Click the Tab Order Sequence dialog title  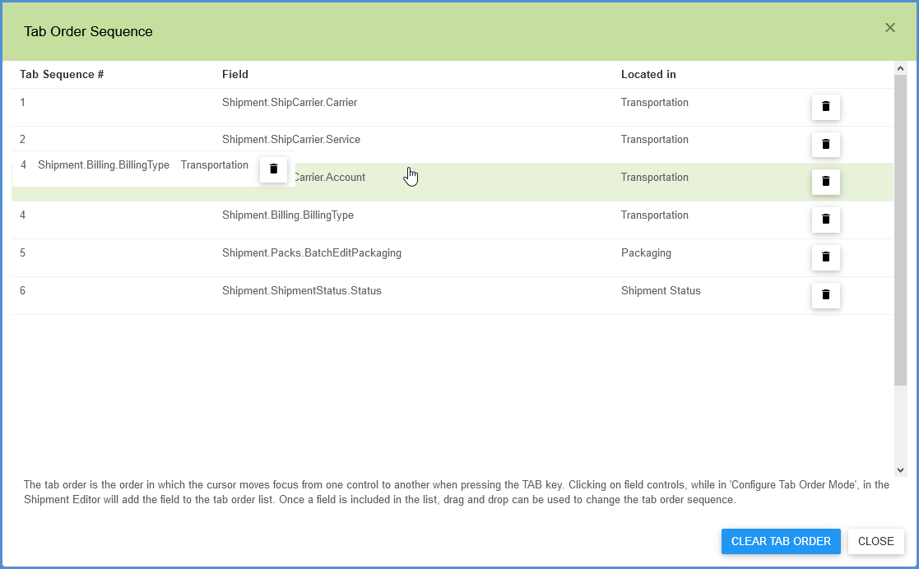tap(88, 31)
